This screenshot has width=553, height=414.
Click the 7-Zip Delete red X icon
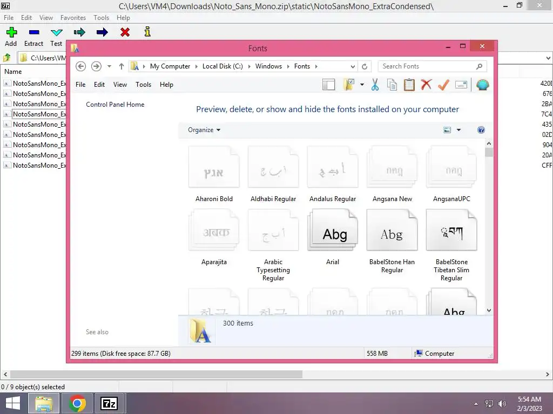125,32
